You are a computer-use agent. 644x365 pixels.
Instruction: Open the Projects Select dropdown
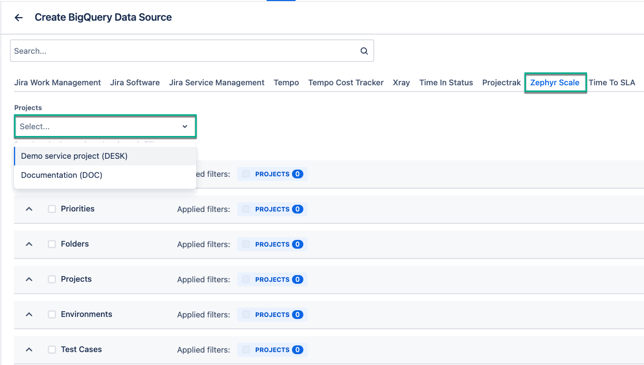tap(105, 127)
